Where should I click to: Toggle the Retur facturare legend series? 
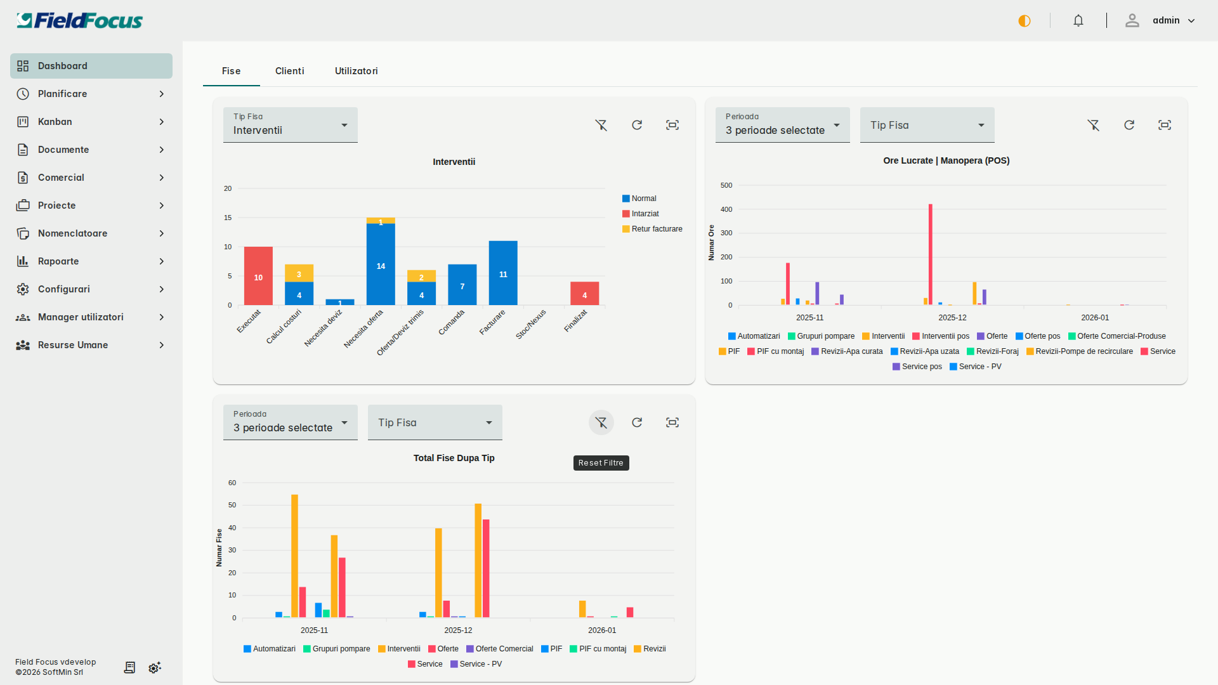tap(656, 229)
